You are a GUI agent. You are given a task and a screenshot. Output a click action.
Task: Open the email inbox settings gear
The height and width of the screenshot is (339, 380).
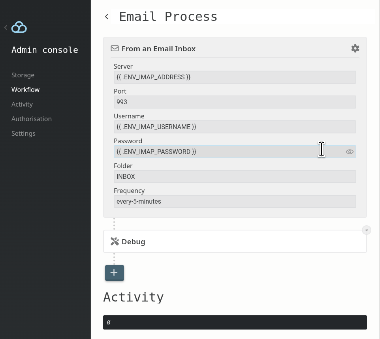point(355,48)
